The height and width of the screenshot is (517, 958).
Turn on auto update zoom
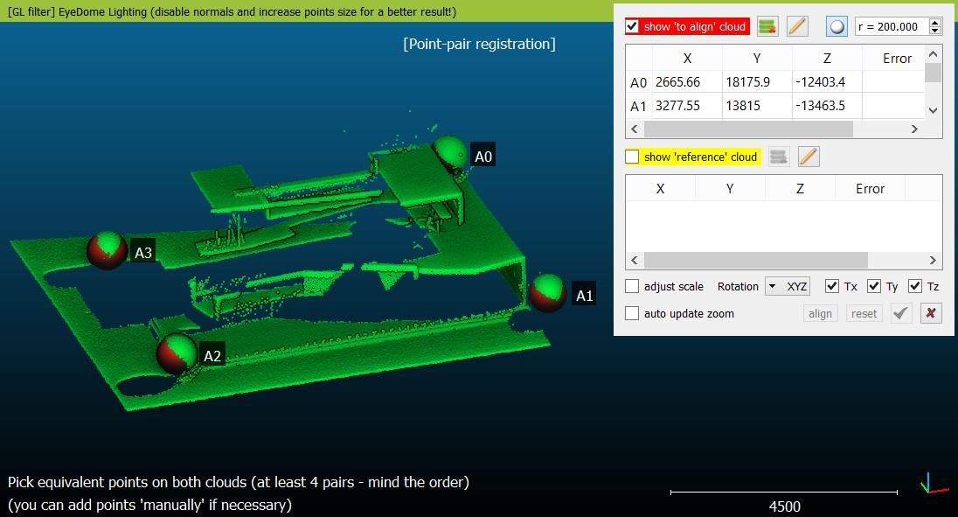pos(633,313)
